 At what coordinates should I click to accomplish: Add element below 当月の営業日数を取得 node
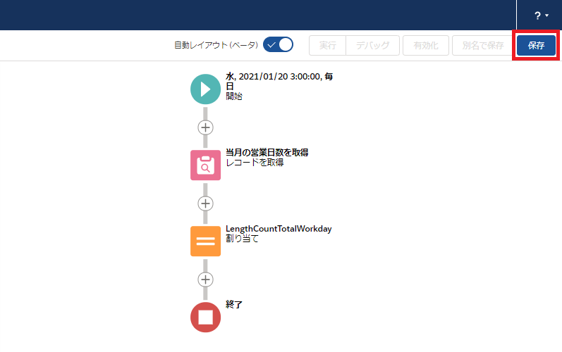205,203
